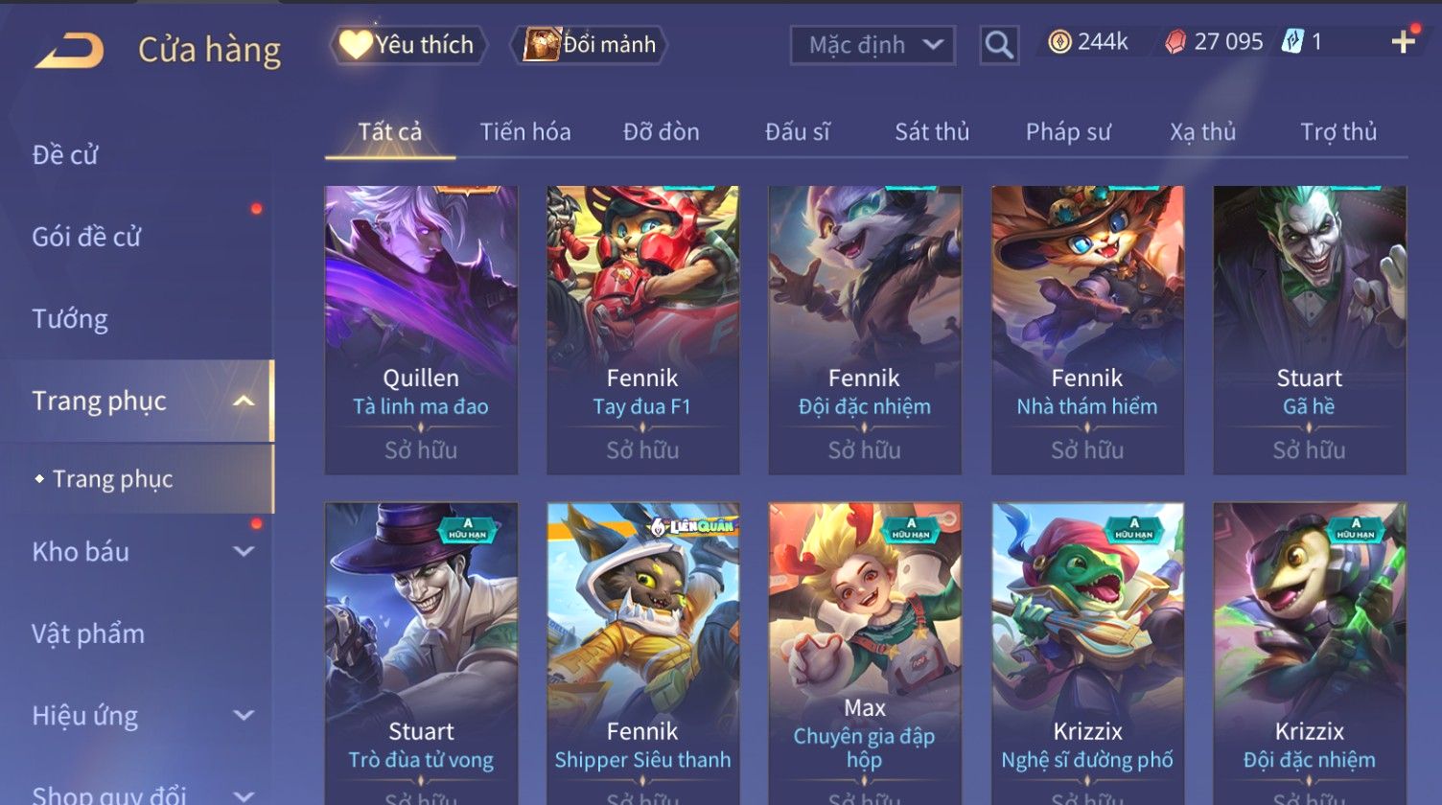Open Quillen Tà linh ma đao skin
This screenshot has width=1442, height=805.
421,330
